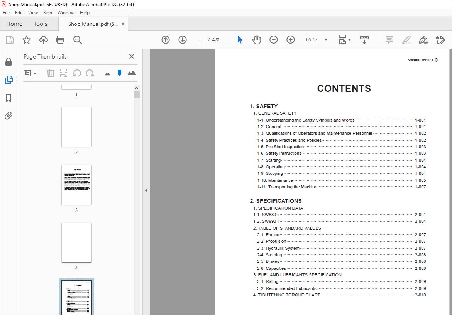
Task: Switch to the Tools tab
Action: (x=41, y=24)
